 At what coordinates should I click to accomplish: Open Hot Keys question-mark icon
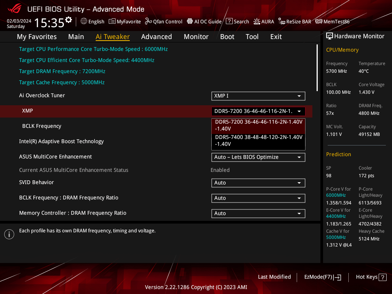tap(382, 277)
